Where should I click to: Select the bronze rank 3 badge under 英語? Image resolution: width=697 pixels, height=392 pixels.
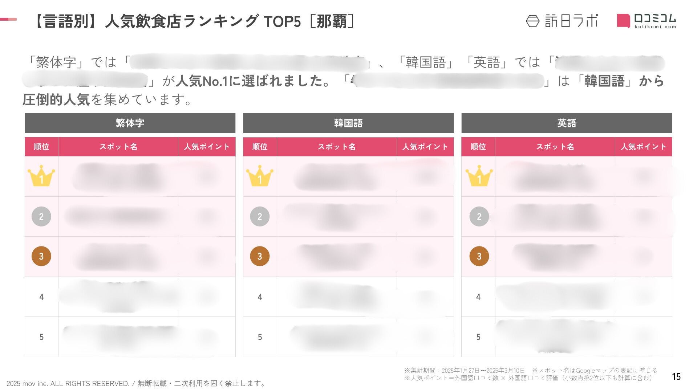479,256
